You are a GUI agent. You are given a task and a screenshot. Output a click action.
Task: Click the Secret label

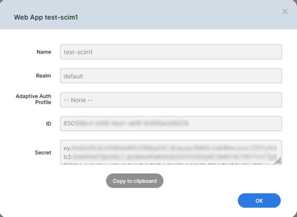43,153
